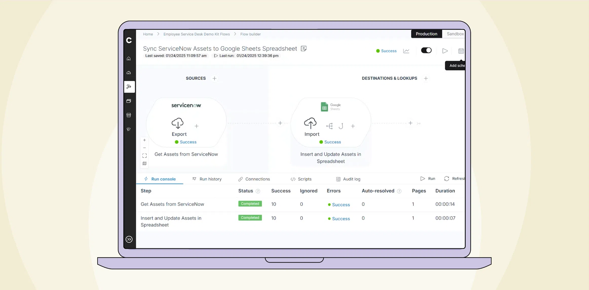
Task: Click the top Success status indicator
Action: [386, 51]
